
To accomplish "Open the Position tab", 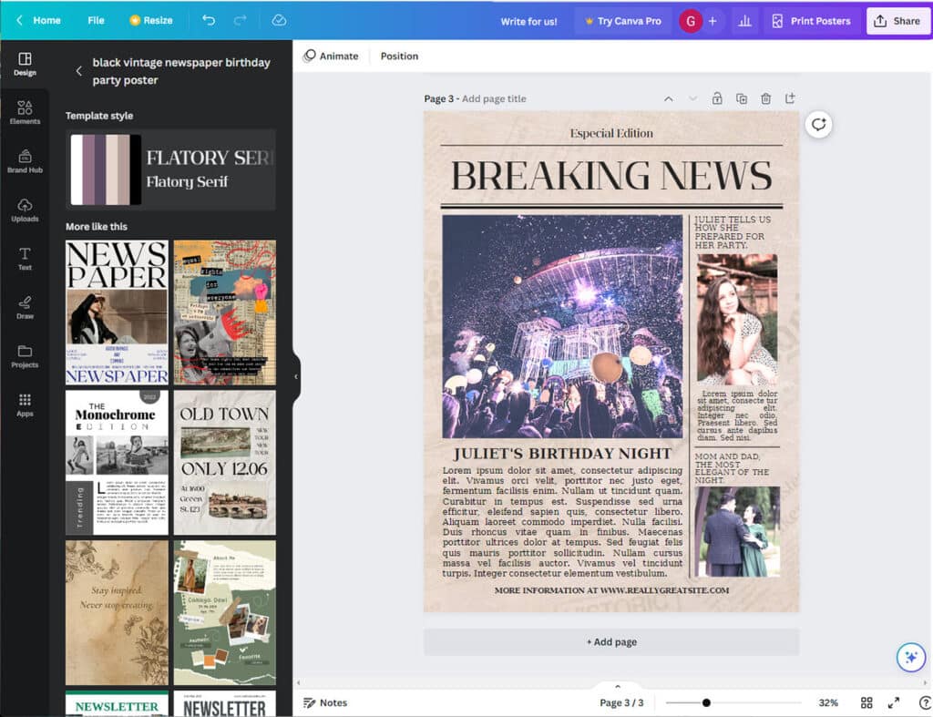I will (399, 56).
